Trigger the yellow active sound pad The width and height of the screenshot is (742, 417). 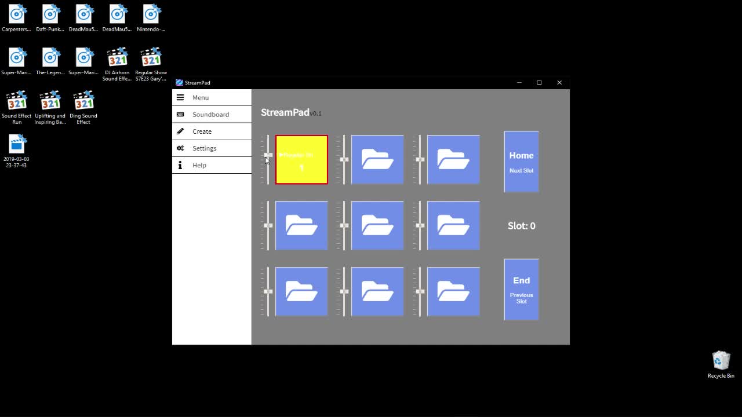[301, 160]
